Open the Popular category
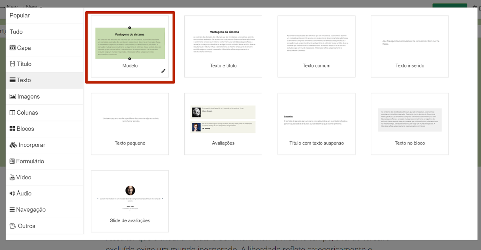Screen dimensions: 481x250 click(20, 16)
